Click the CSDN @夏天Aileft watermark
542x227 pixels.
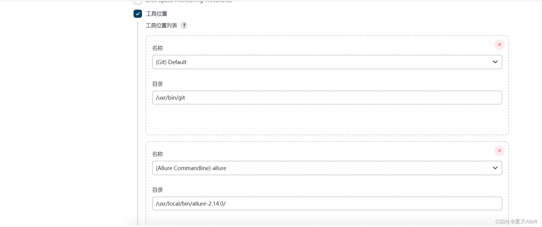click(516, 222)
